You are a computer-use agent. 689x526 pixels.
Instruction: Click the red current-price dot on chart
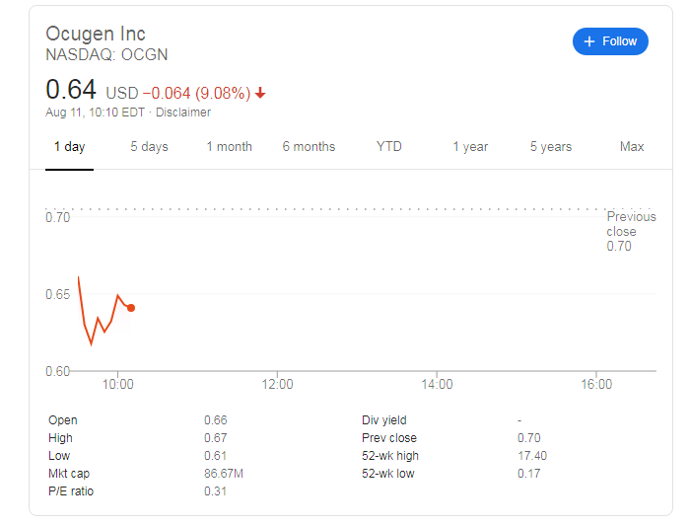(x=131, y=308)
